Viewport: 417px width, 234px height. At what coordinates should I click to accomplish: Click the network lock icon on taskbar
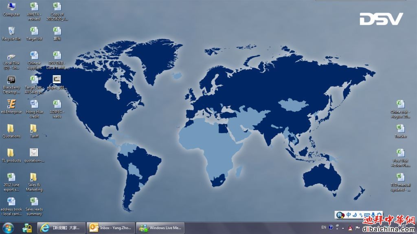(x=27, y=228)
